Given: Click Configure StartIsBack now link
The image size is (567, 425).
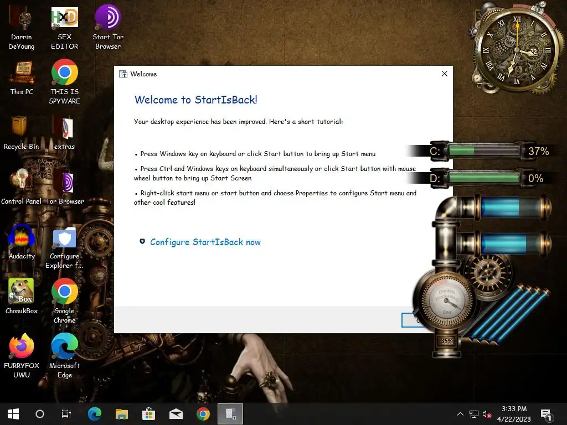Looking at the screenshot, I should pyautogui.click(x=205, y=242).
